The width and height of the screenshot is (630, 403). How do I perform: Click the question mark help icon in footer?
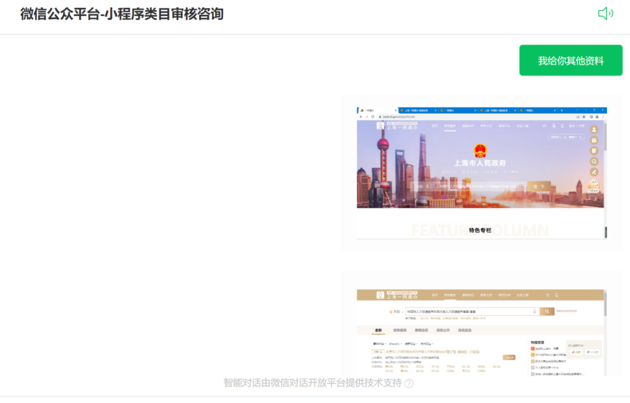click(x=409, y=383)
